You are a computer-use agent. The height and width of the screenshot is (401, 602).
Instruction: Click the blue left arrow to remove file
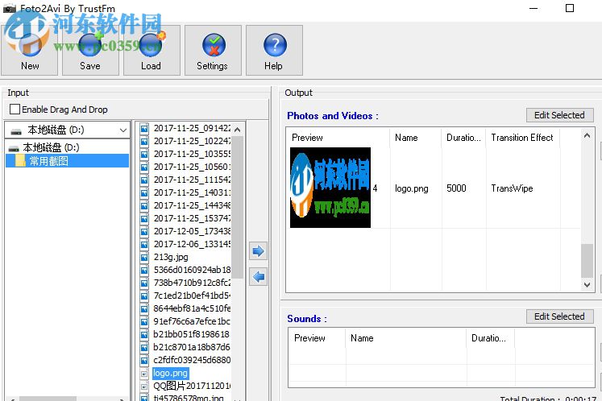click(258, 277)
